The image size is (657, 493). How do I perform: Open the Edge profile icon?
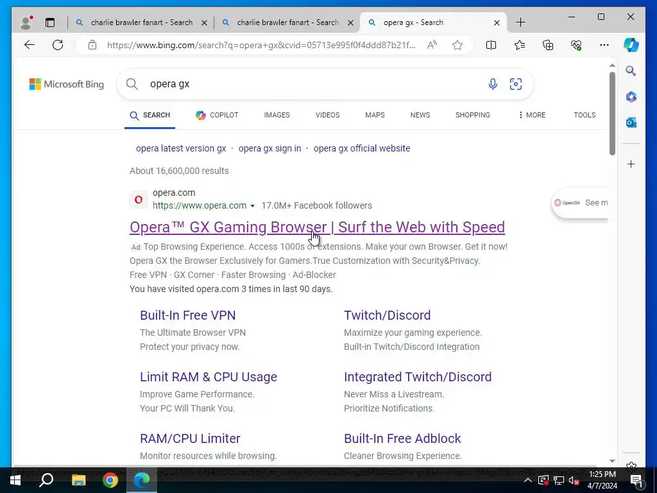coord(26,22)
